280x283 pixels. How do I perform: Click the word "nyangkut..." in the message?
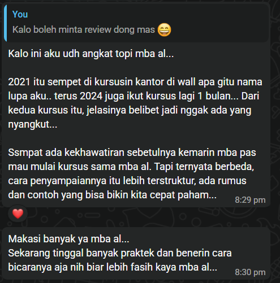tap(33, 124)
